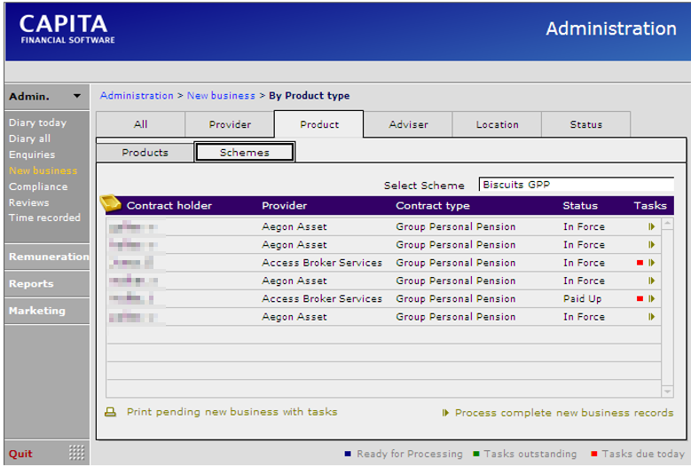Go to Enquiries in sidebar
This screenshot has height=467, width=691.
click(x=32, y=154)
